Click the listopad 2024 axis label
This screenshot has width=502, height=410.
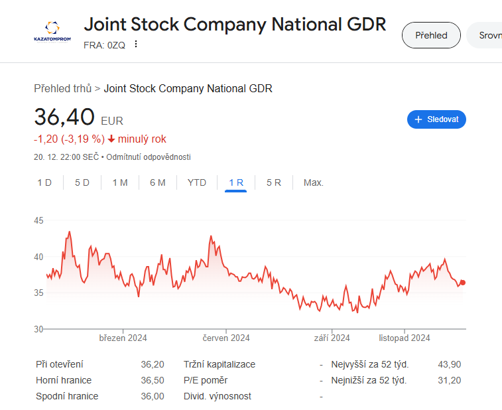pyautogui.click(x=405, y=338)
